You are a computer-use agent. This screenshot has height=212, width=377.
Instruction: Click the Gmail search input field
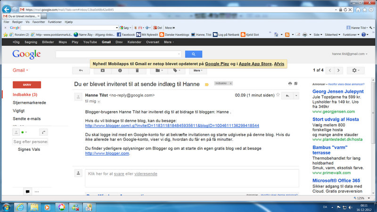coord(118,54)
